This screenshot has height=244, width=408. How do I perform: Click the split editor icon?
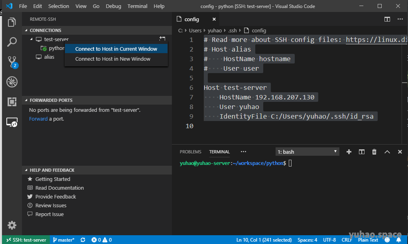387,19
